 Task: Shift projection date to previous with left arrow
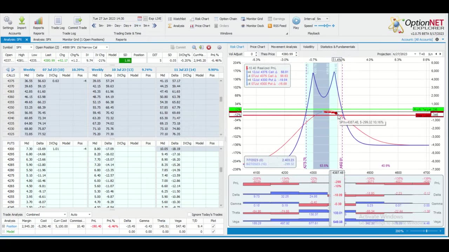pyautogui.click(x=436, y=54)
